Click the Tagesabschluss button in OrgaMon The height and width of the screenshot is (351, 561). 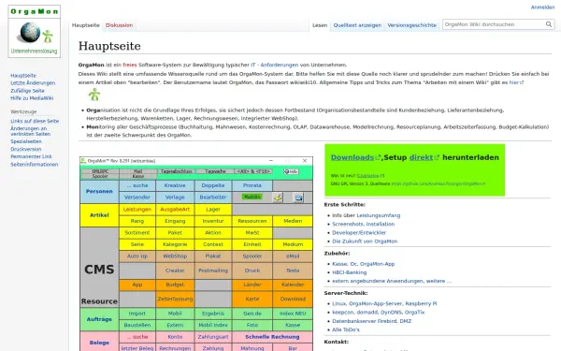pyautogui.click(x=176, y=171)
